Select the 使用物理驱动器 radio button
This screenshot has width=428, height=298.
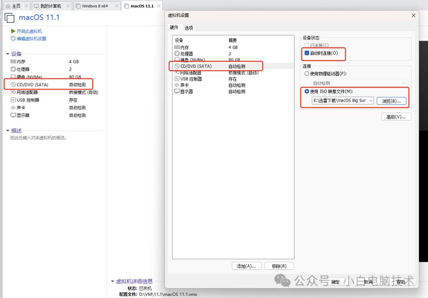coord(306,73)
